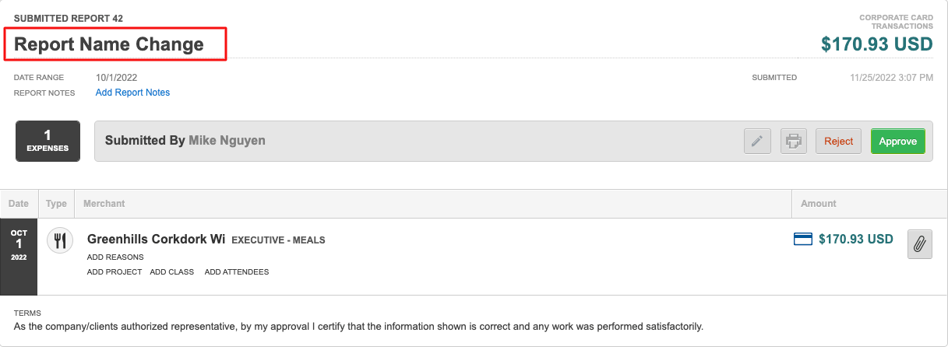Click the fork and knife meals icon
The width and height of the screenshot is (948, 350).
[60, 240]
